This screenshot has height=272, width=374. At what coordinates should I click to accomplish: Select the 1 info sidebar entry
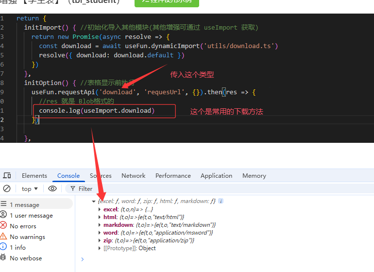(17, 247)
